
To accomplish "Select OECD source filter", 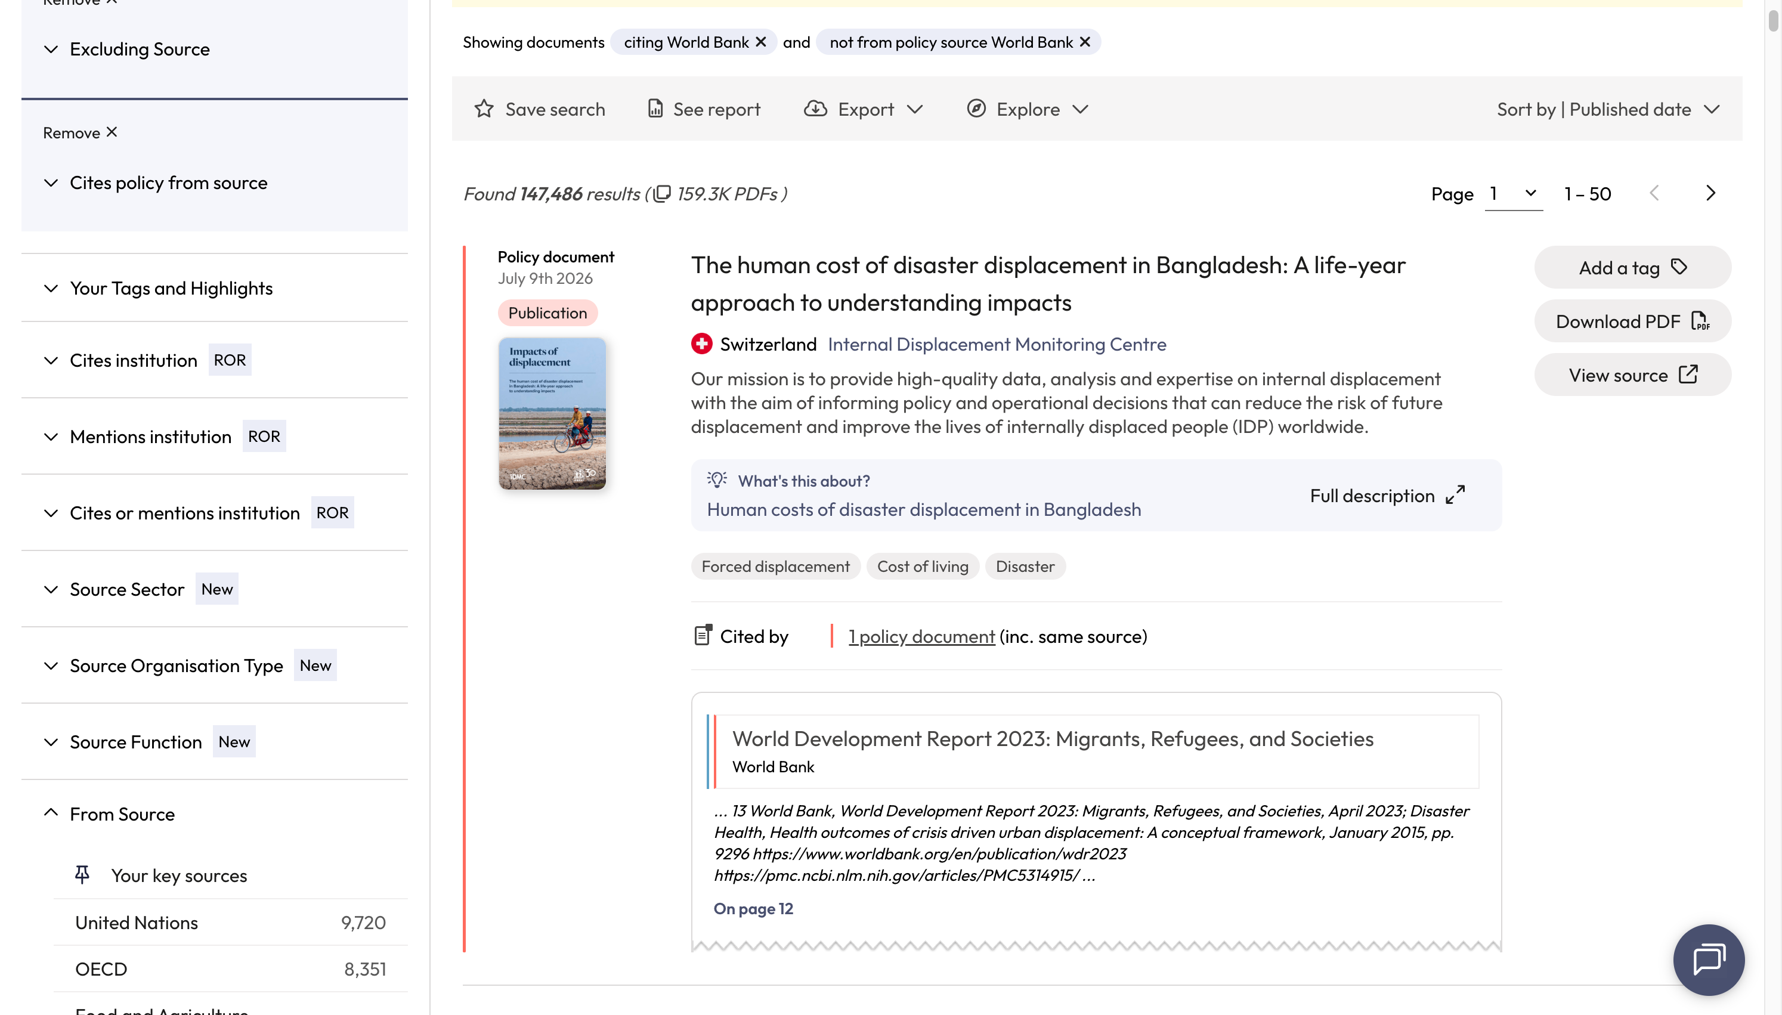I will pos(231,970).
